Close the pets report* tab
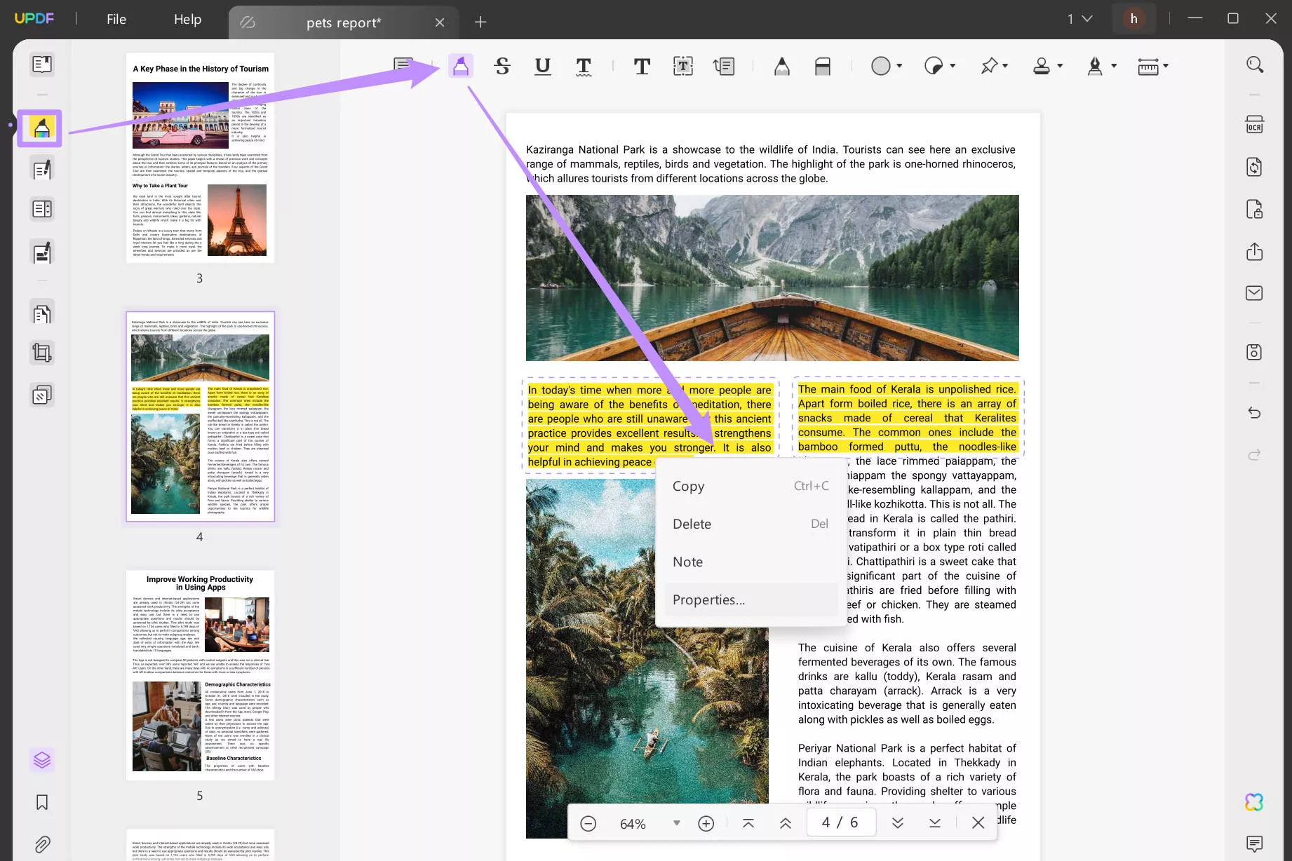1292x861 pixels. tap(440, 22)
